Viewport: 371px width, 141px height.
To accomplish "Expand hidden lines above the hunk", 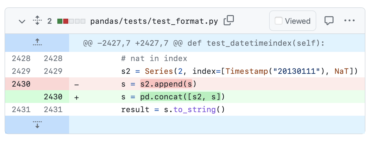I will (37, 43).
